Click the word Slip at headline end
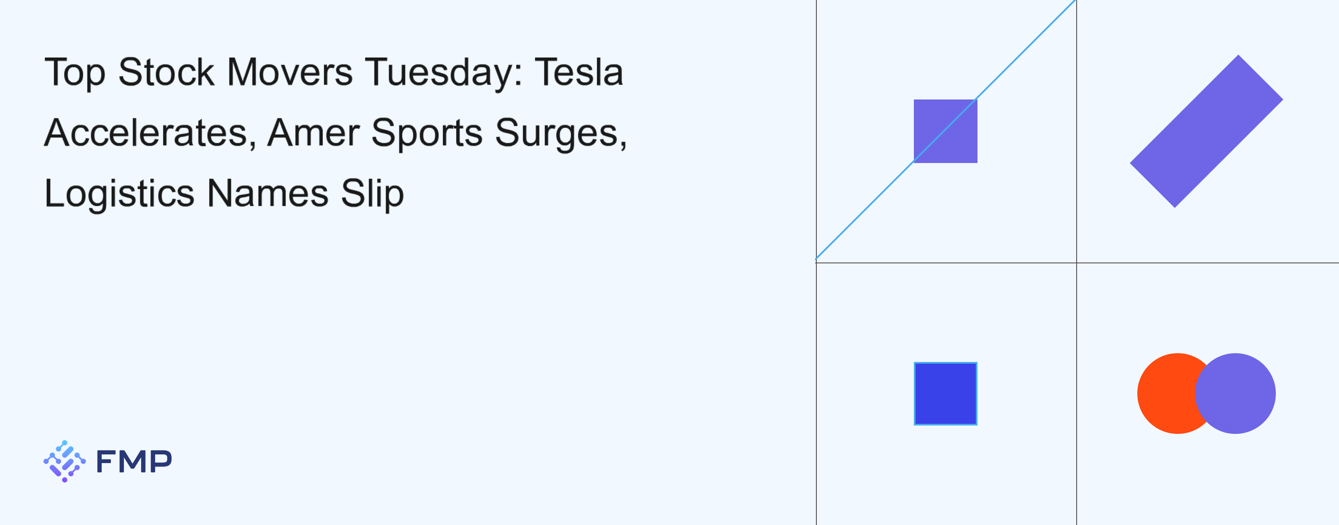This screenshot has height=525, width=1339. pyautogui.click(x=373, y=194)
